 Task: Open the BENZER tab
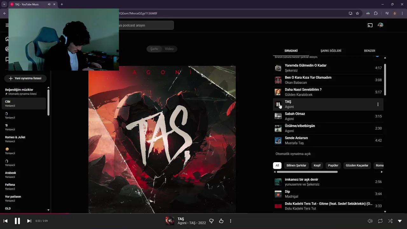(x=369, y=51)
